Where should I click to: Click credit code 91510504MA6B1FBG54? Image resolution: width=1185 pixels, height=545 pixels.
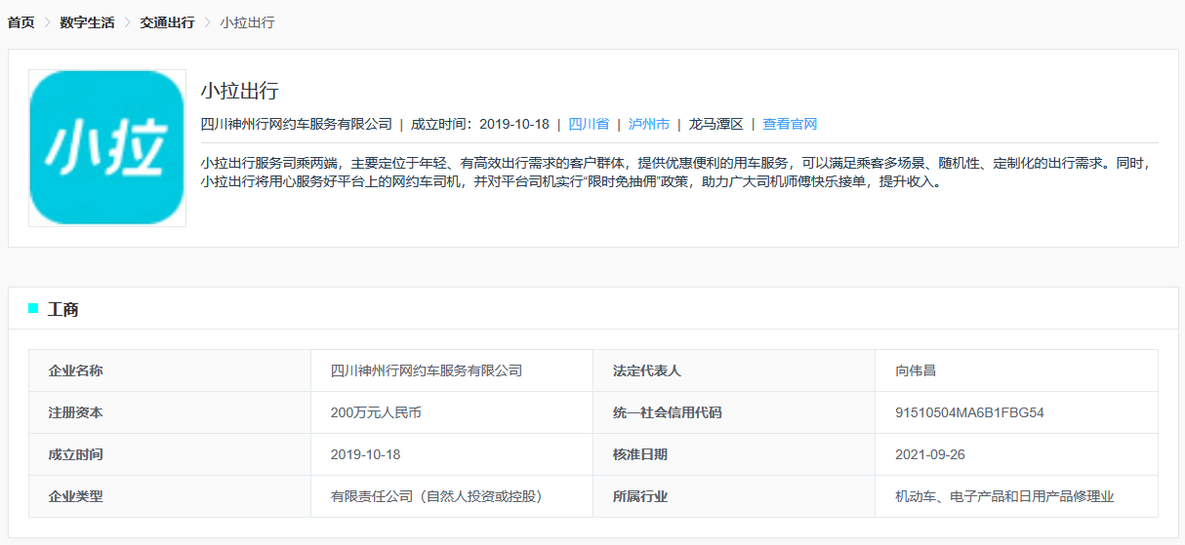click(x=969, y=412)
